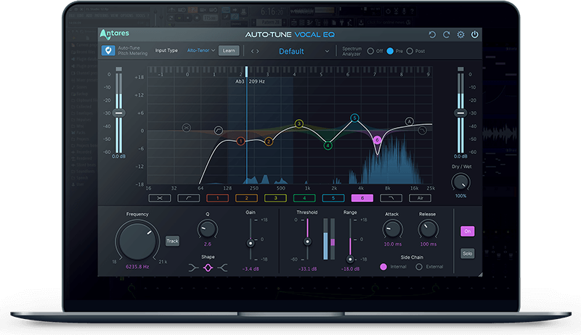The width and height of the screenshot is (581, 335).
Task: Select the Air band node A on graph
Action: pos(409,121)
